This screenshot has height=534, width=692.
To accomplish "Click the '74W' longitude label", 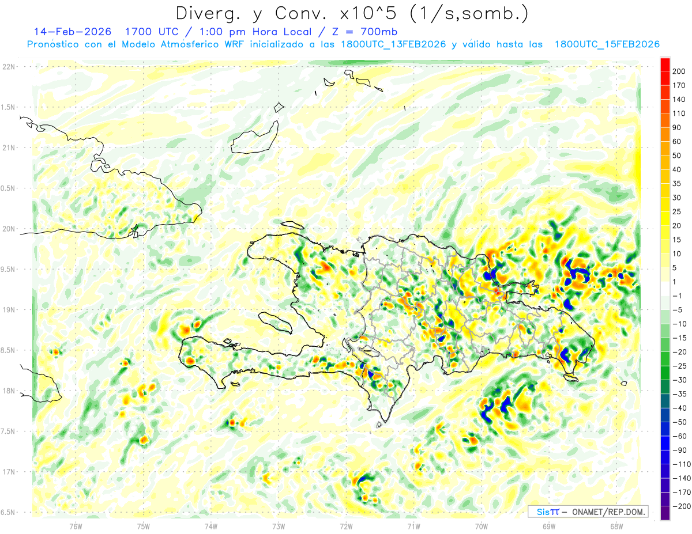I will [x=211, y=526].
